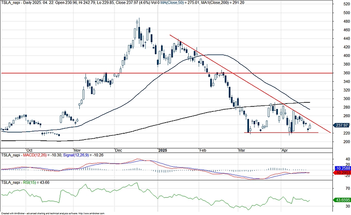Click the Oct label on the time axis
This screenshot has width=351, height=215.
[x=29, y=150]
